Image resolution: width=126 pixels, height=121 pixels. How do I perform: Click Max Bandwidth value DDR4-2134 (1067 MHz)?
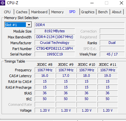click(55, 37)
